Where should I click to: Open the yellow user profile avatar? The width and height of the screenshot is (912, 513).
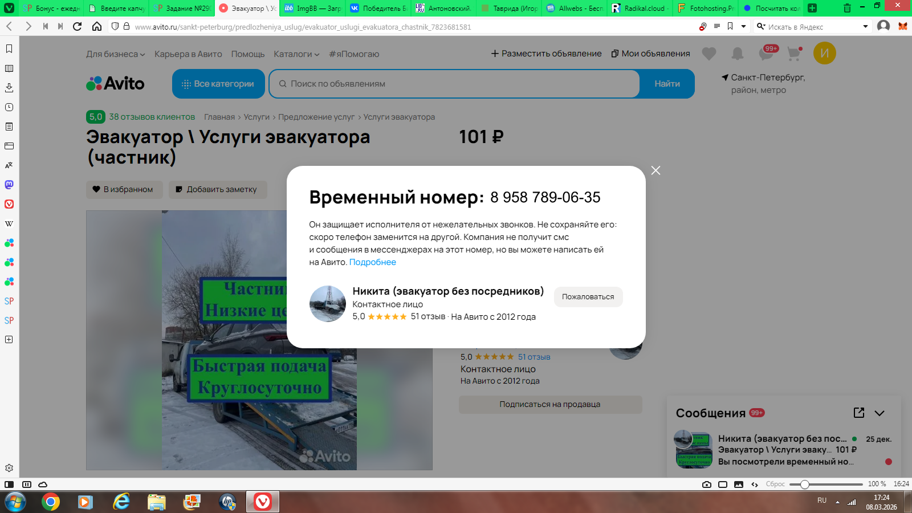(825, 53)
